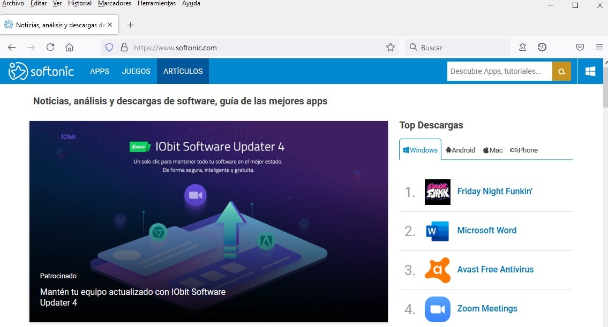Select the Noticias, análisis y descargas browser tab
The height and width of the screenshot is (327, 608).
click(59, 25)
